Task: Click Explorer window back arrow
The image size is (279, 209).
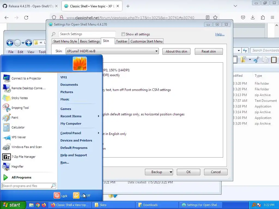Action: (10, 43)
